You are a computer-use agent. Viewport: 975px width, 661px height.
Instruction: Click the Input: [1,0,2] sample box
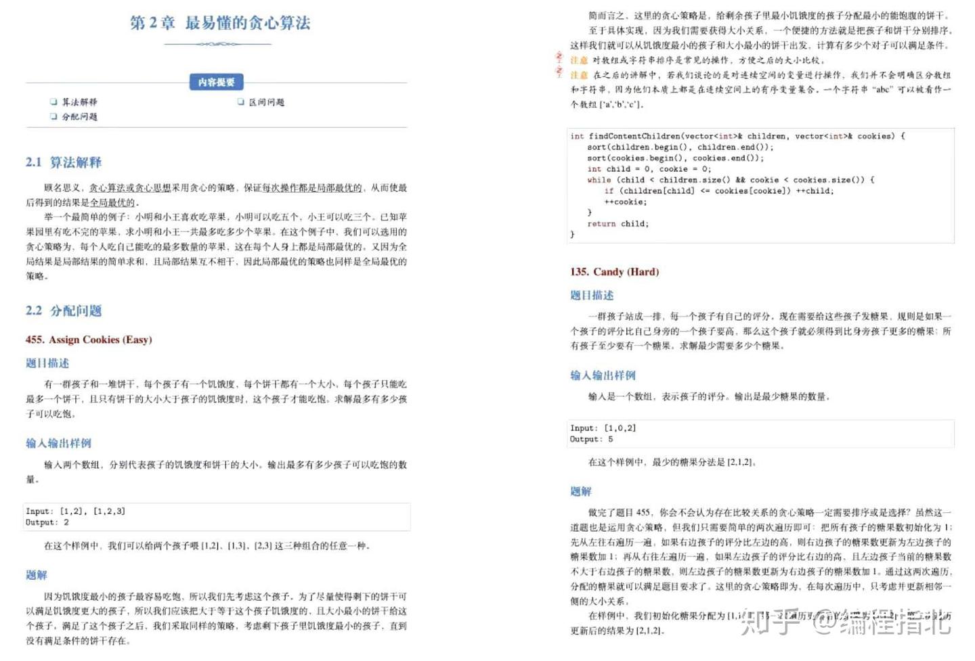pyautogui.click(x=760, y=434)
